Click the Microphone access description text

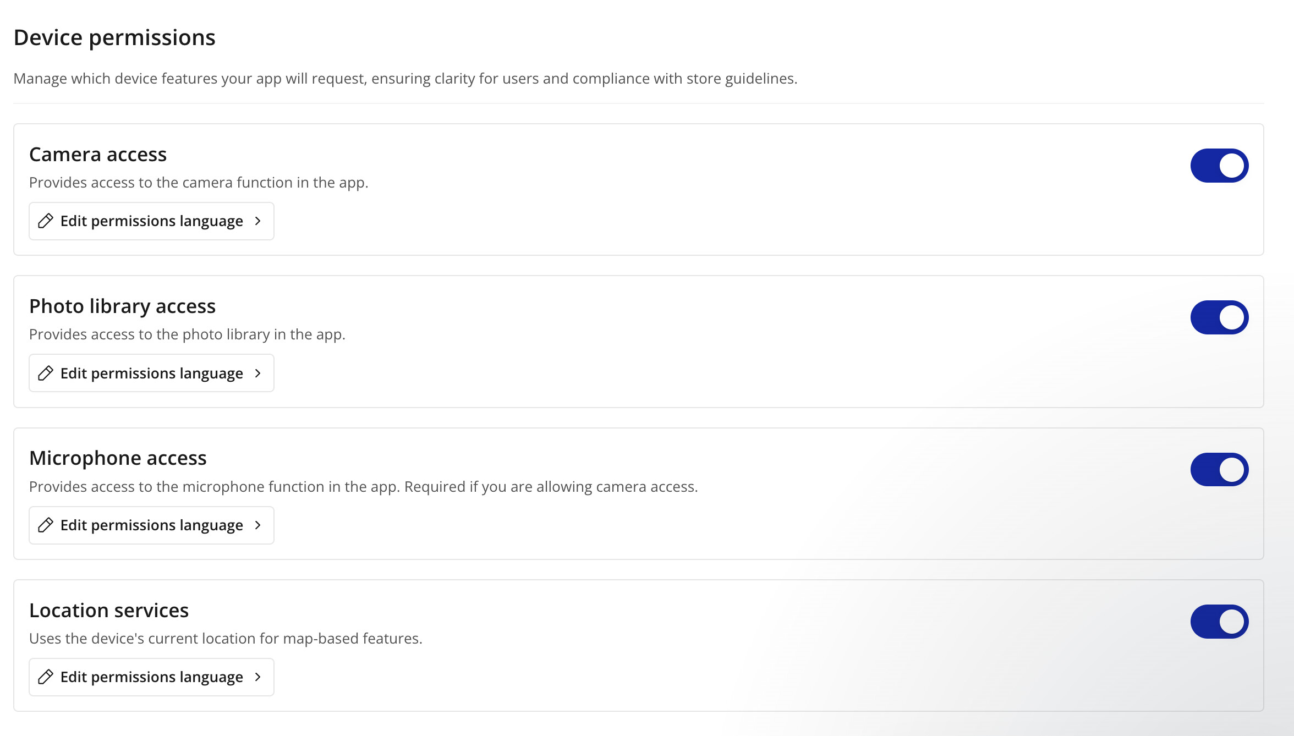click(x=364, y=487)
